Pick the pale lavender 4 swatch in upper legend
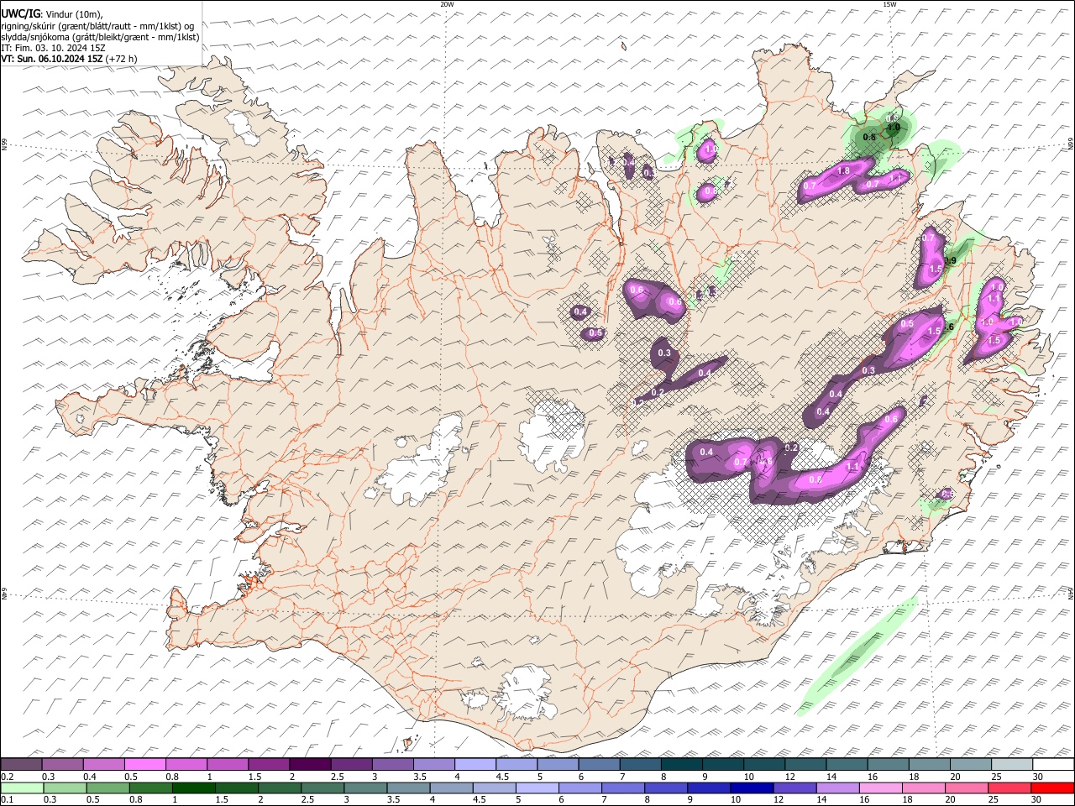1075x806 pixels. [475, 765]
